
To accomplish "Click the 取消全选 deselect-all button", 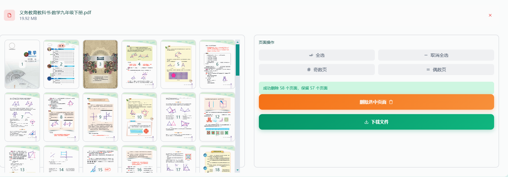I will pos(436,55).
